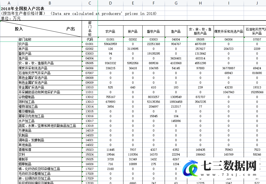Click the '部门名称' cell in column B
Screen dimensions: 266x184
tap(50, 39)
